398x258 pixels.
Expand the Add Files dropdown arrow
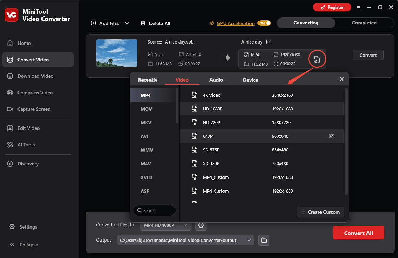(x=127, y=23)
